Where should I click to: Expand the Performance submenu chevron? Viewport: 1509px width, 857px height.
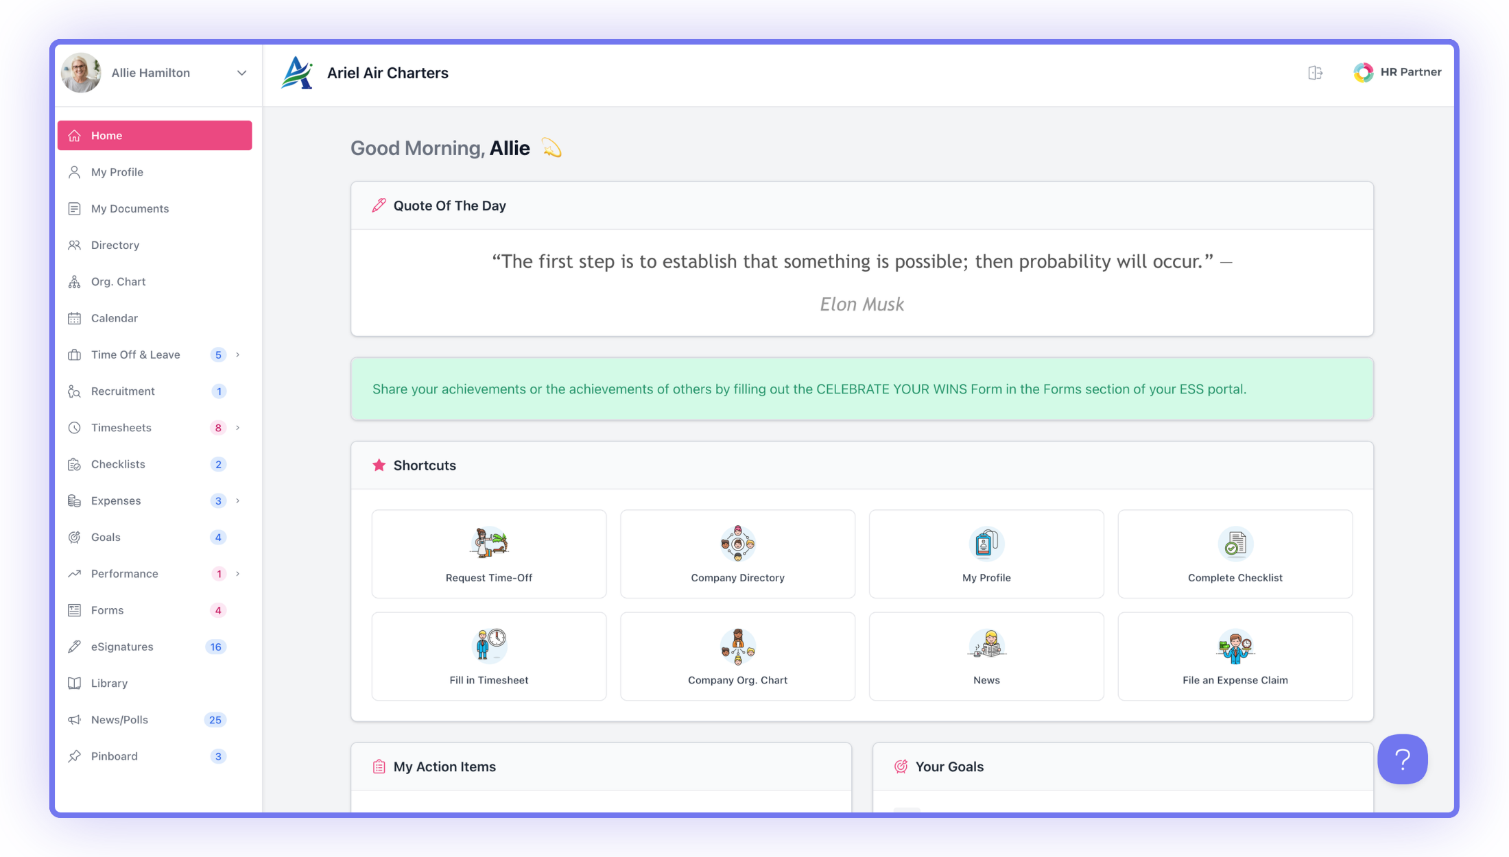[x=237, y=574]
